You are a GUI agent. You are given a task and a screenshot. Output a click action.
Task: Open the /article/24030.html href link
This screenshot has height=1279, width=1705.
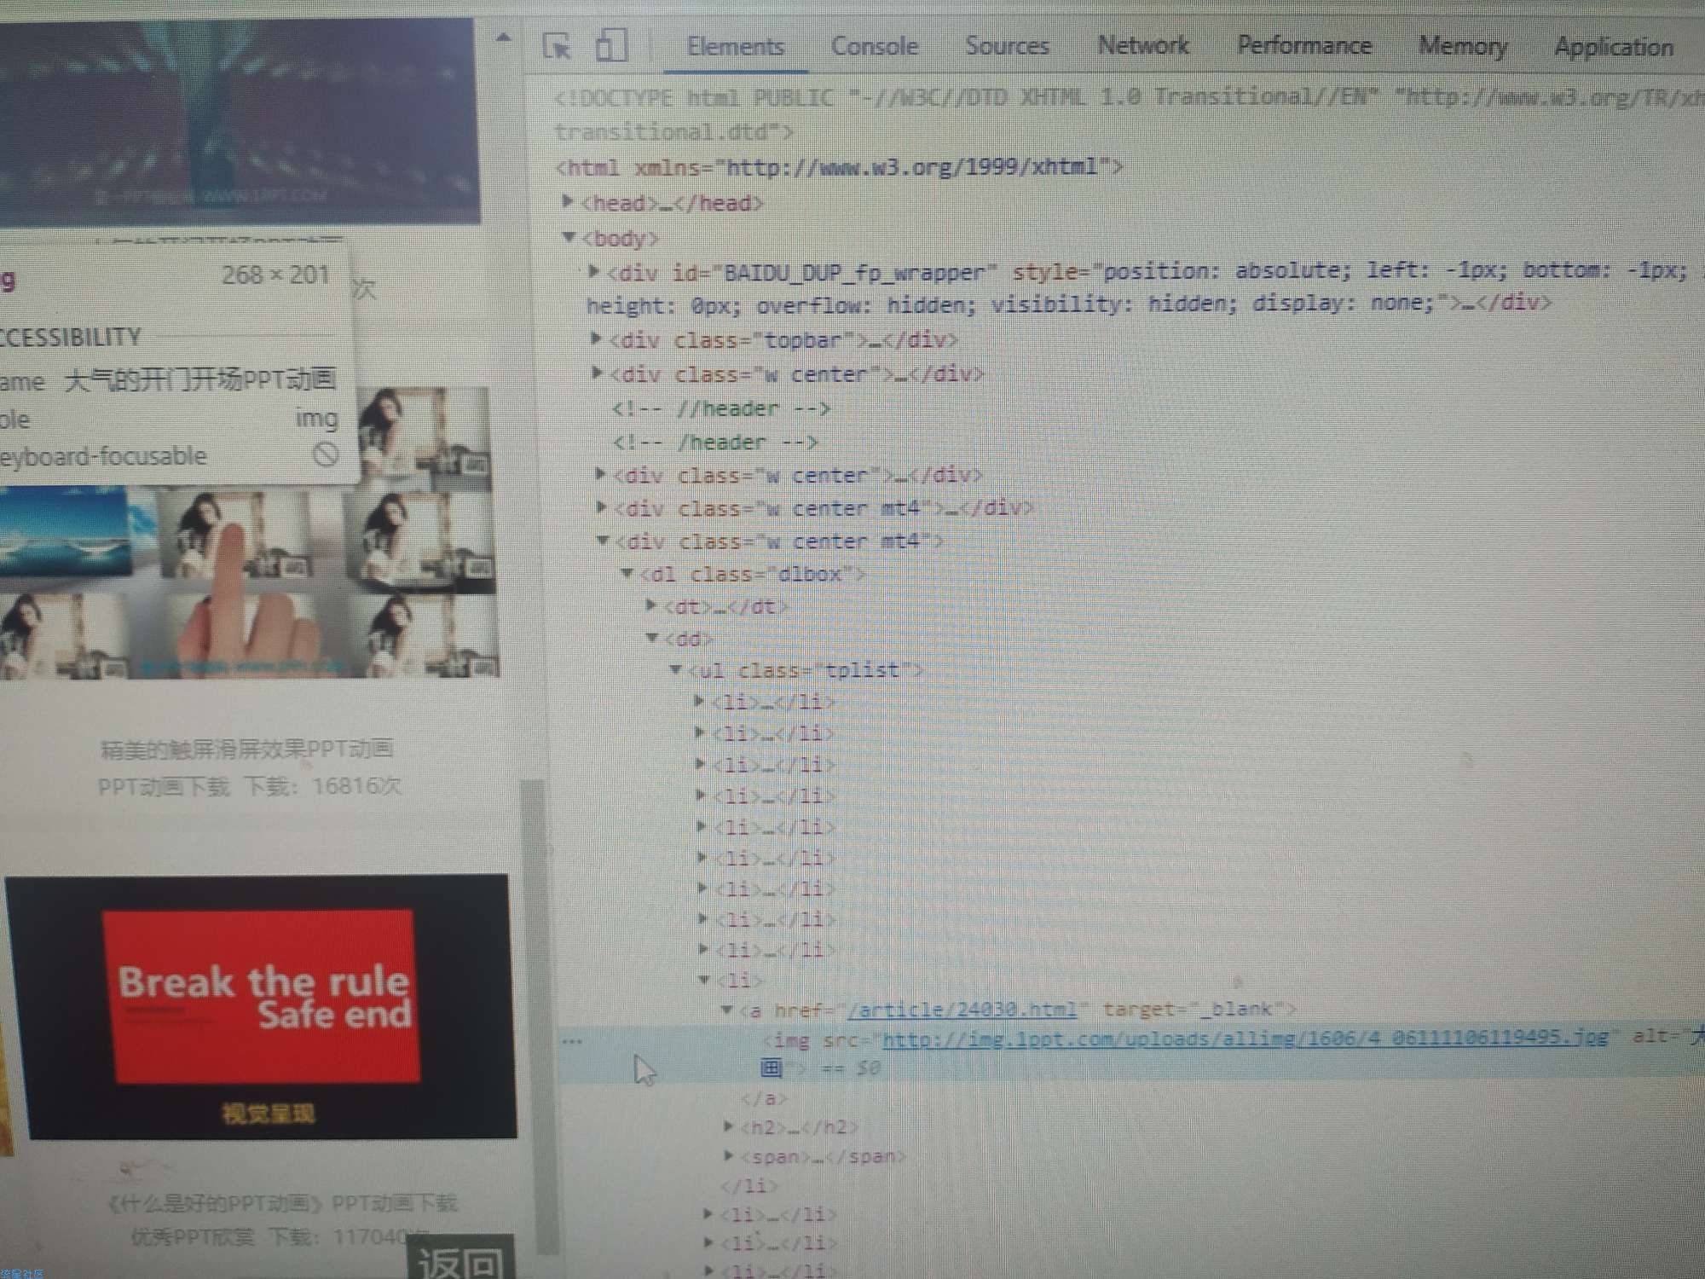(963, 1010)
